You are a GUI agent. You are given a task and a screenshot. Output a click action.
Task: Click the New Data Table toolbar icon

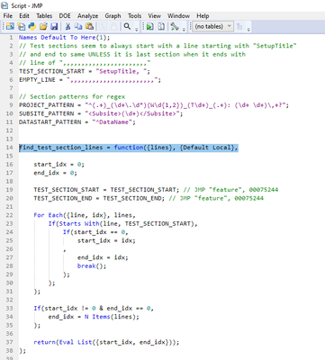point(10,26)
